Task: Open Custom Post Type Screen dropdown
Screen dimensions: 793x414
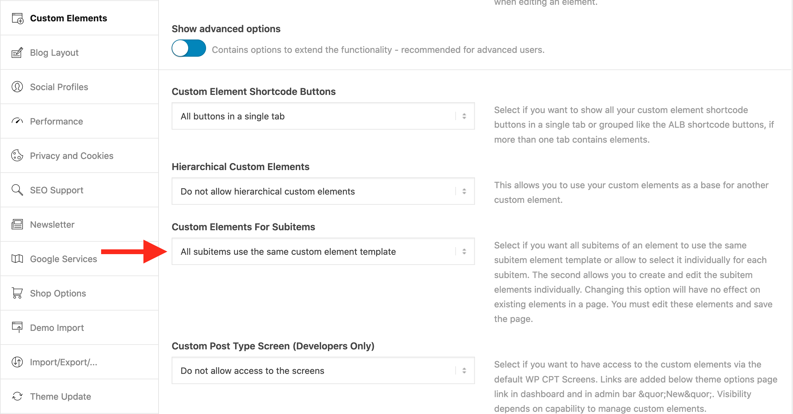Action: [x=323, y=371]
